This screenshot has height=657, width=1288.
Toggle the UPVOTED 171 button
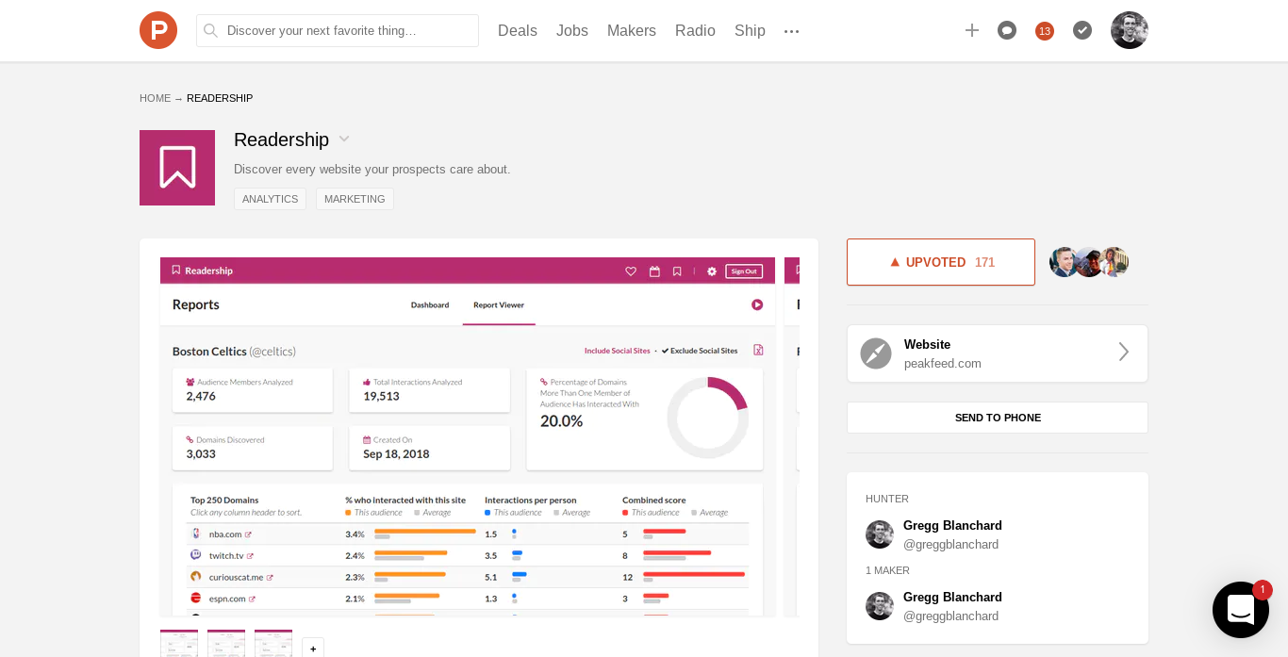[x=941, y=262]
